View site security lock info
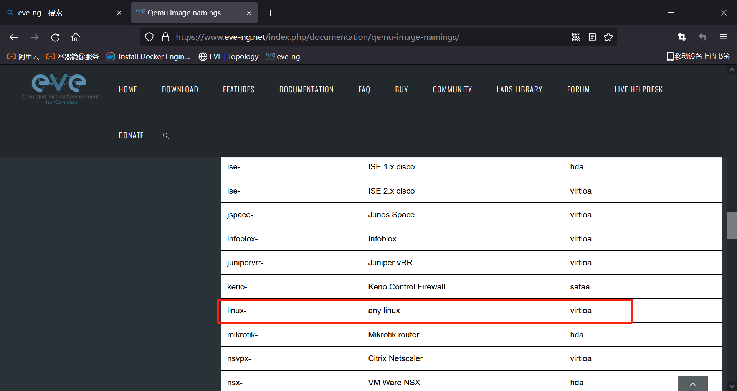Image resolution: width=737 pixels, height=391 pixels. click(165, 37)
